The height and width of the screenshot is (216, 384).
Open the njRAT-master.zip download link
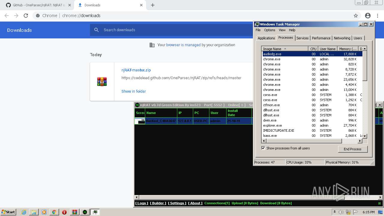(136, 70)
